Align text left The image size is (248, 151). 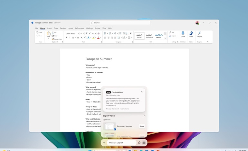point(105,38)
